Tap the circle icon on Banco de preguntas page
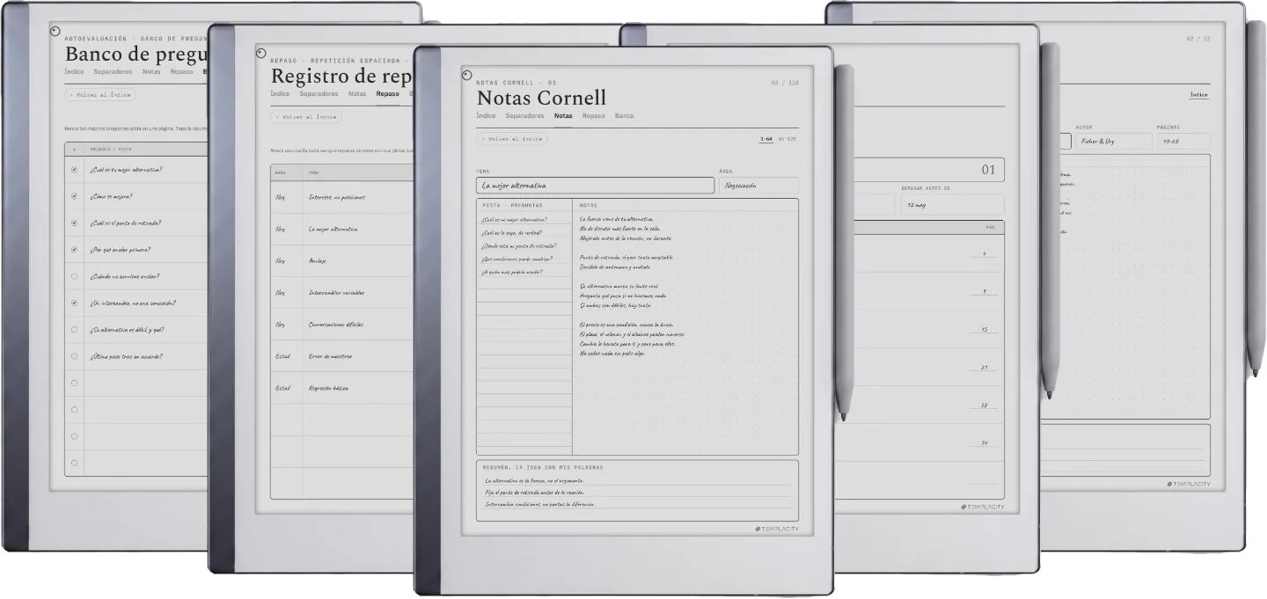Viewport: 1267px width, 599px height. (x=55, y=31)
